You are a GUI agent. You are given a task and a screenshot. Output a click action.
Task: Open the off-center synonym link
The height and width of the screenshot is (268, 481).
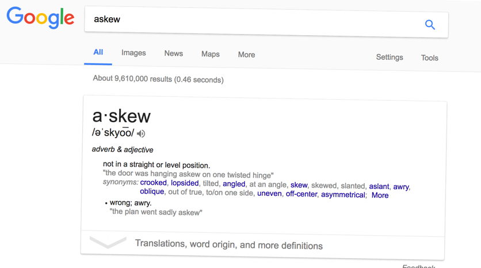coord(301,194)
